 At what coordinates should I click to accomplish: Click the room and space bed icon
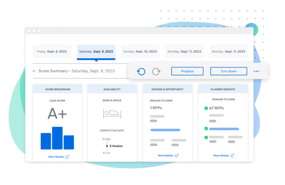pos(112,114)
